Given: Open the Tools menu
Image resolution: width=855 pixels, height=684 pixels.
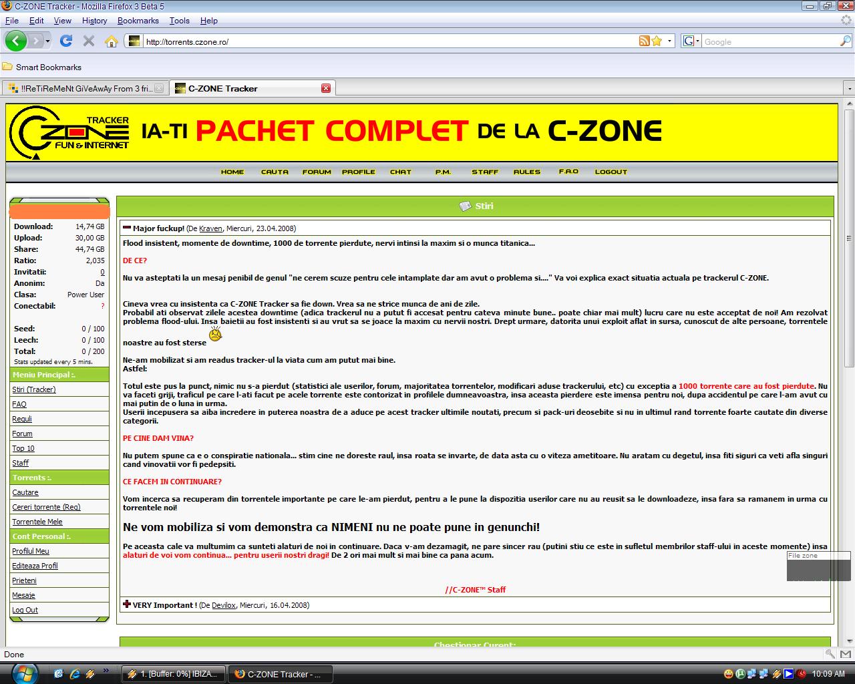Looking at the screenshot, I should pos(179,21).
